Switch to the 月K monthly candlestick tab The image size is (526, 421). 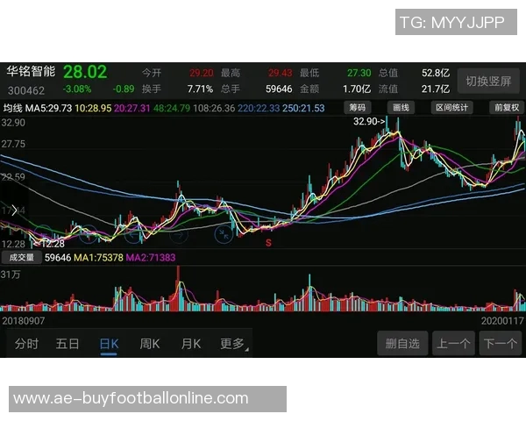(x=191, y=344)
